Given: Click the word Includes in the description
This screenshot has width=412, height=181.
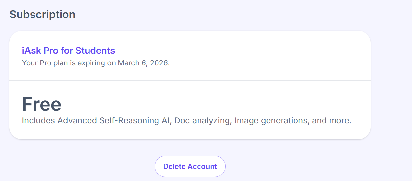Looking at the screenshot, I should [38, 121].
